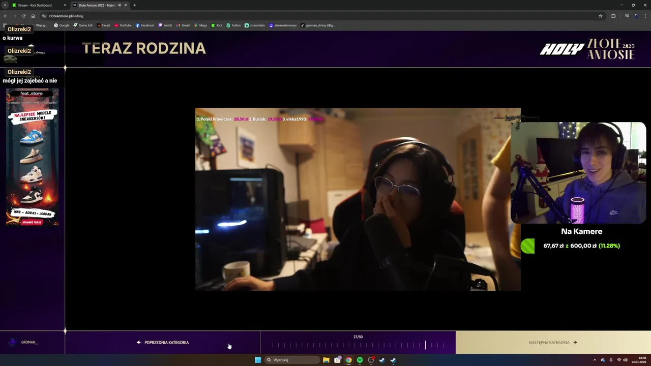Screen dimensions: 651x366
Task: Open the second Steam taskbar icon
Action: click(x=393, y=360)
